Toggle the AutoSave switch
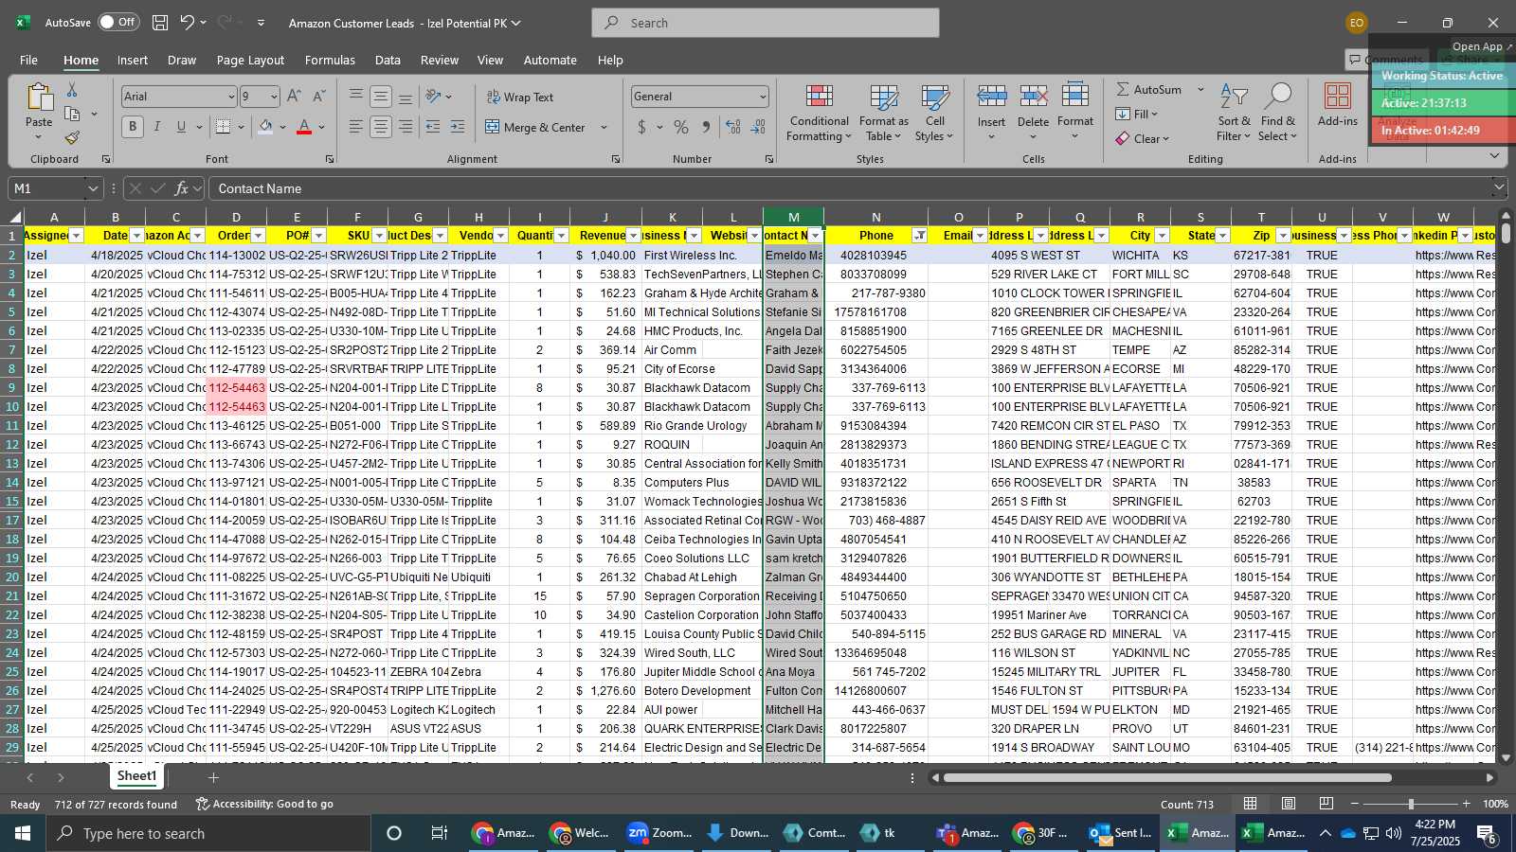The image size is (1516, 852). pyautogui.click(x=118, y=22)
